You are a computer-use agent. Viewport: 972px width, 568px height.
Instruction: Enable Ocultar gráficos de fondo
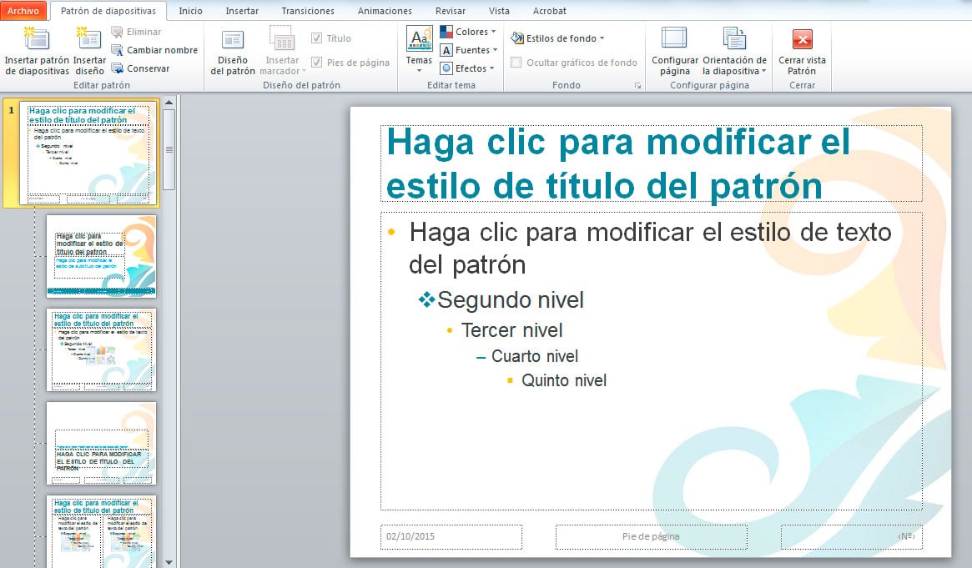(516, 62)
